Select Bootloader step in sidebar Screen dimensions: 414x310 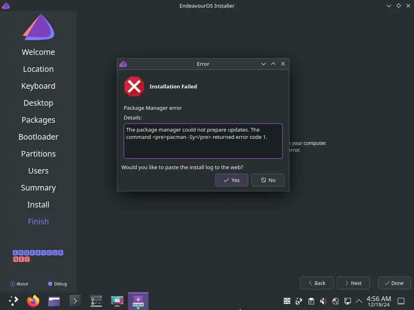(x=38, y=137)
